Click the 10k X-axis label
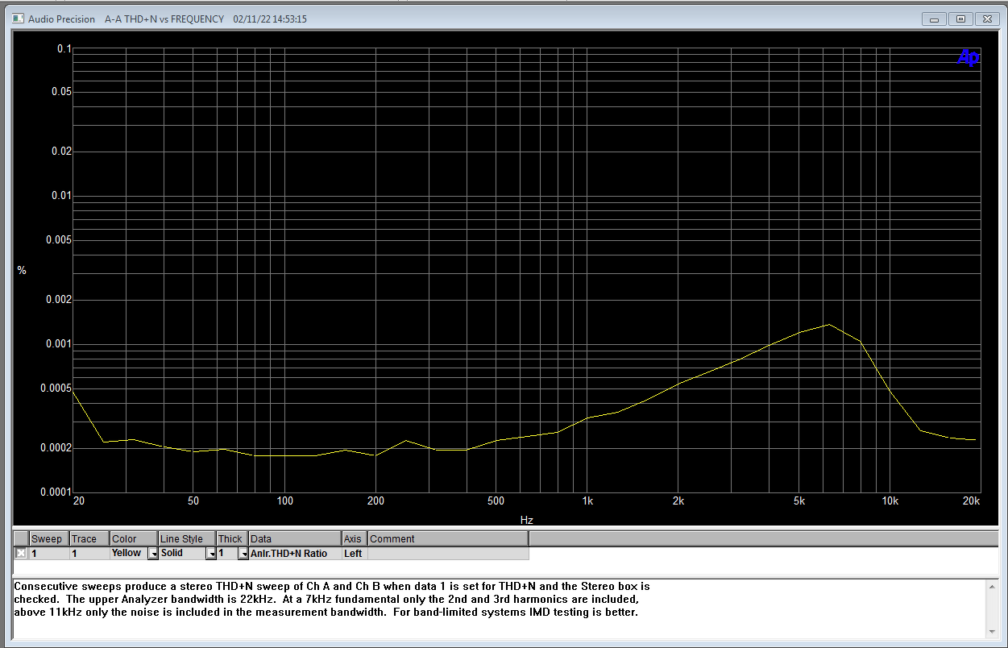This screenshot has height=648, width=1008. coord(890,501)
